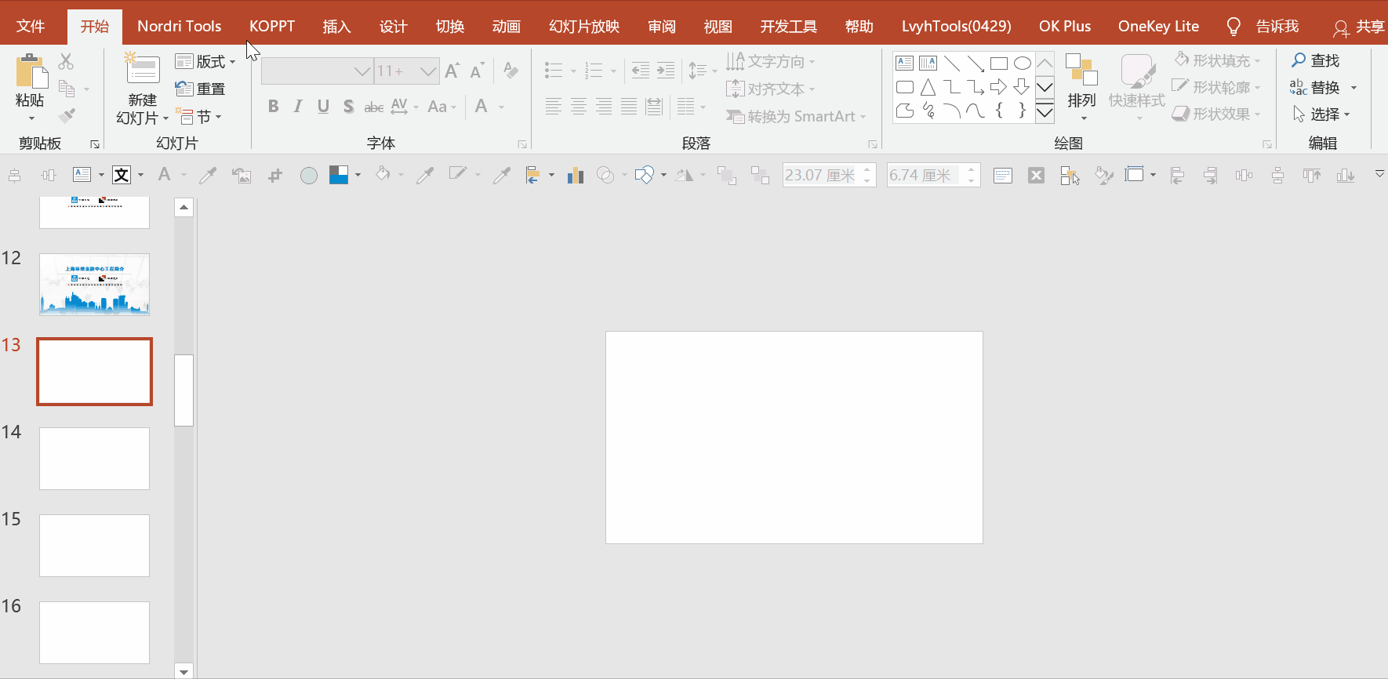Customize quick access toolbar dropdown arrow

[x=1379, y=174]
